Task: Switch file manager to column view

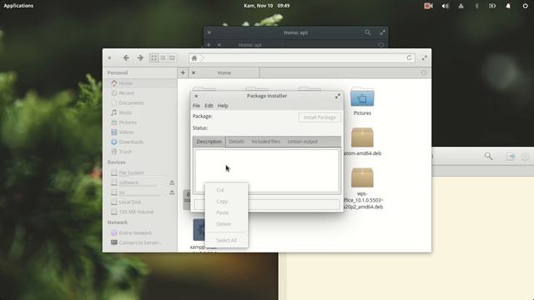Action: tap(173, 57)
